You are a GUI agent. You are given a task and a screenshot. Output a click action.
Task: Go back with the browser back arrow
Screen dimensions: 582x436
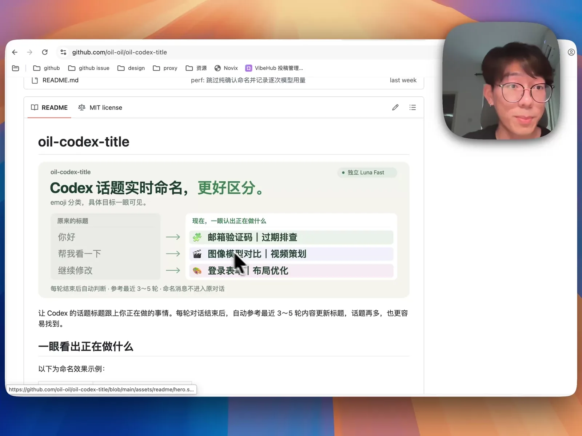coord(15,52)
